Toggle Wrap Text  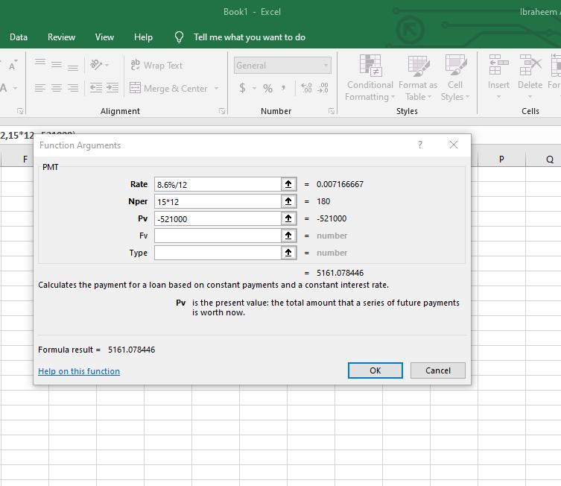(156, 66)
